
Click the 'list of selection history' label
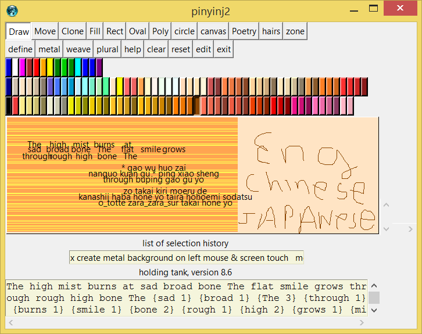point(185,243)
